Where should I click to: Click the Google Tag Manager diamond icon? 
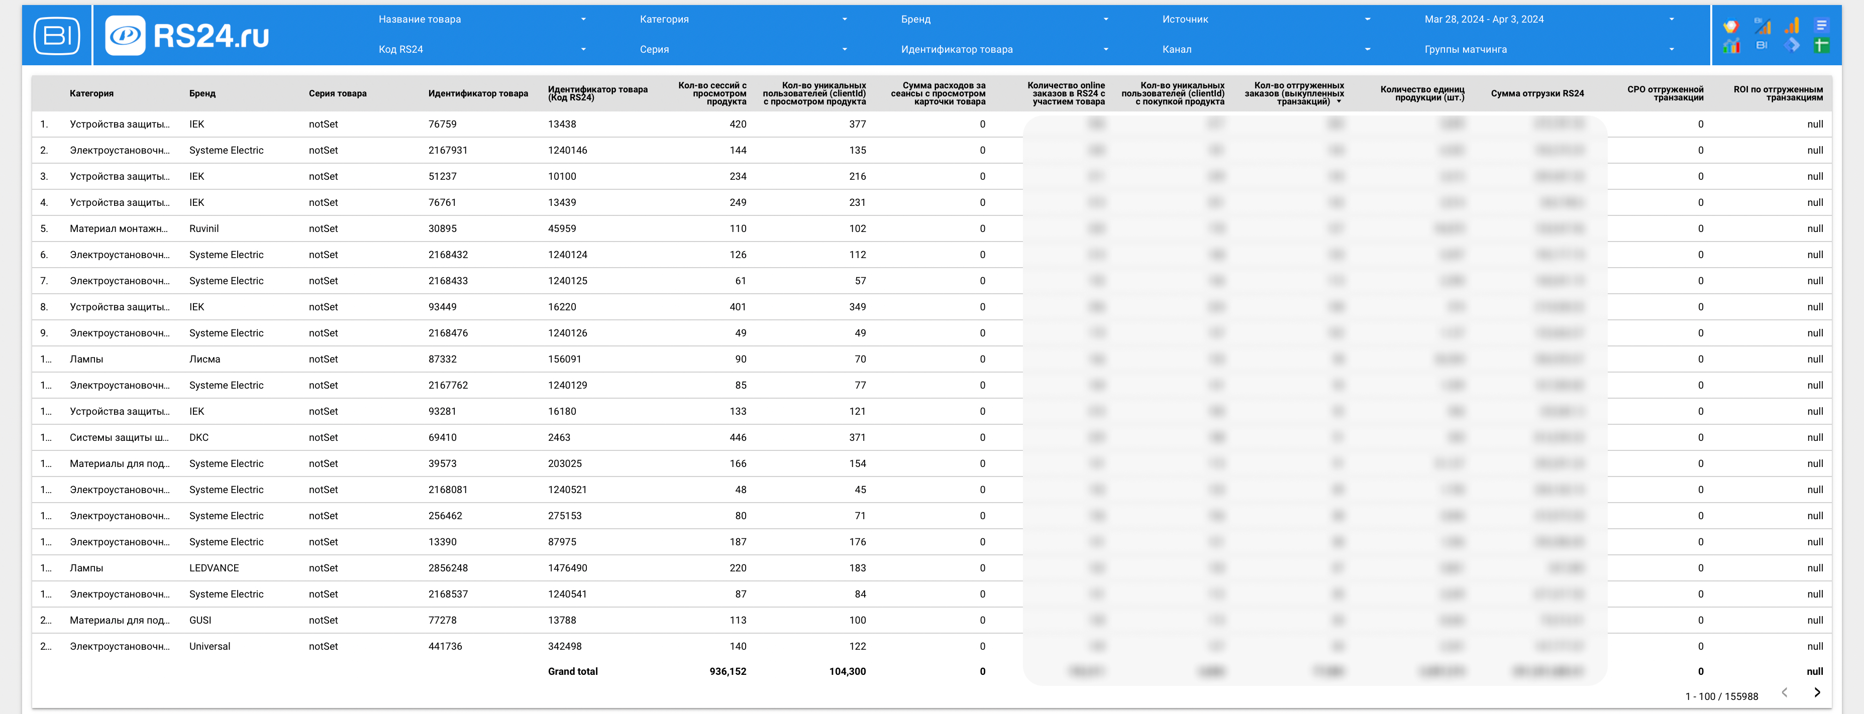pyautogui.click(x=1792, y=46)
